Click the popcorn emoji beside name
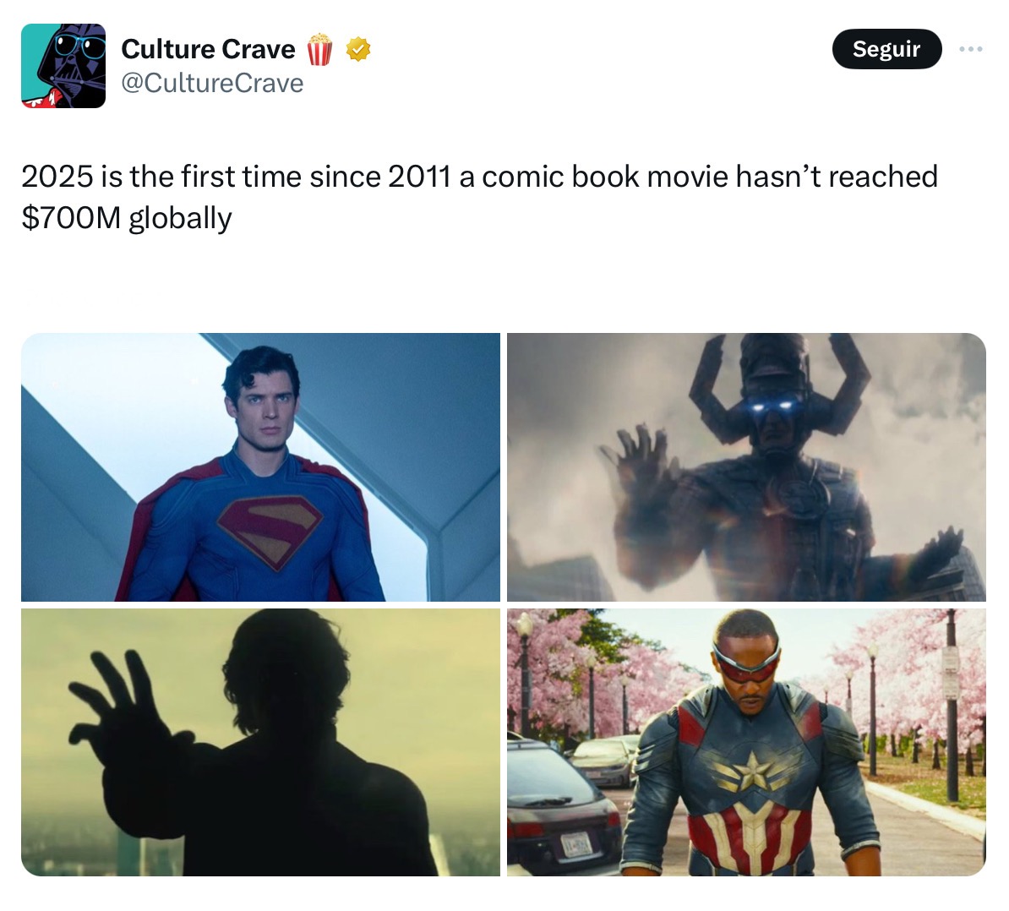The height and width of the screenshot is (911, 1009). click(x=319, y=49)
